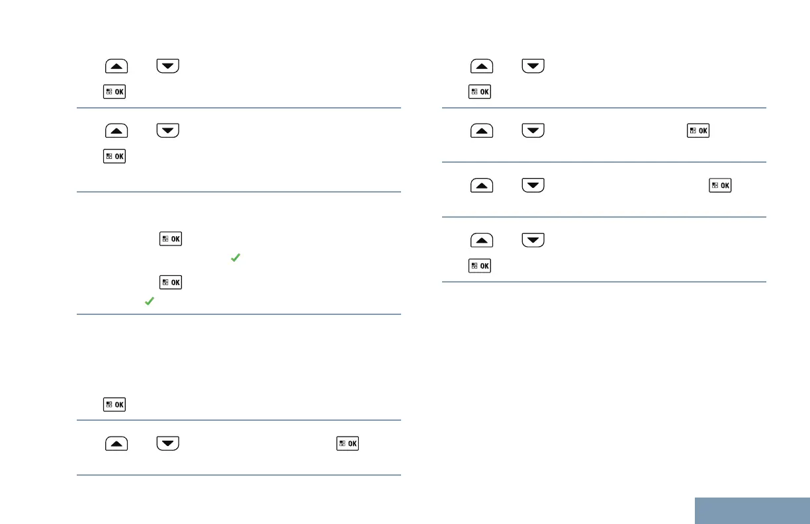This screenshot has width=810, height=524.
Task: Click the OK key between the two green check marks
Action: 171,283
